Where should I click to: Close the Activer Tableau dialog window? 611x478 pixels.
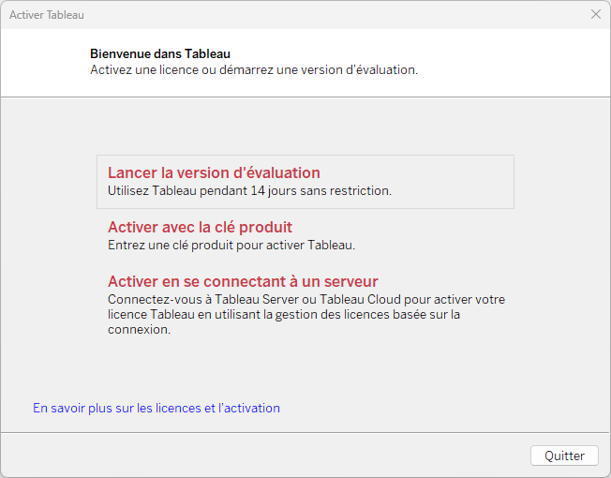coord(595,14)
